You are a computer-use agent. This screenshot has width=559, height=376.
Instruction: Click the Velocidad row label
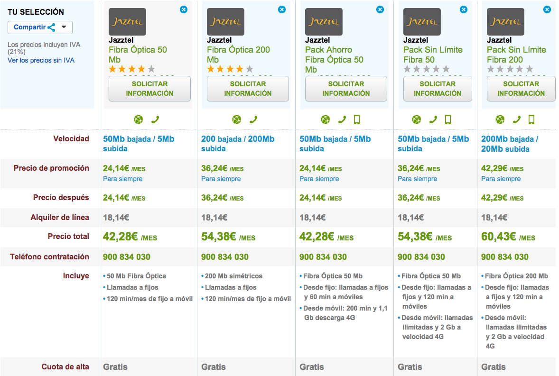(x=71, y=139)
